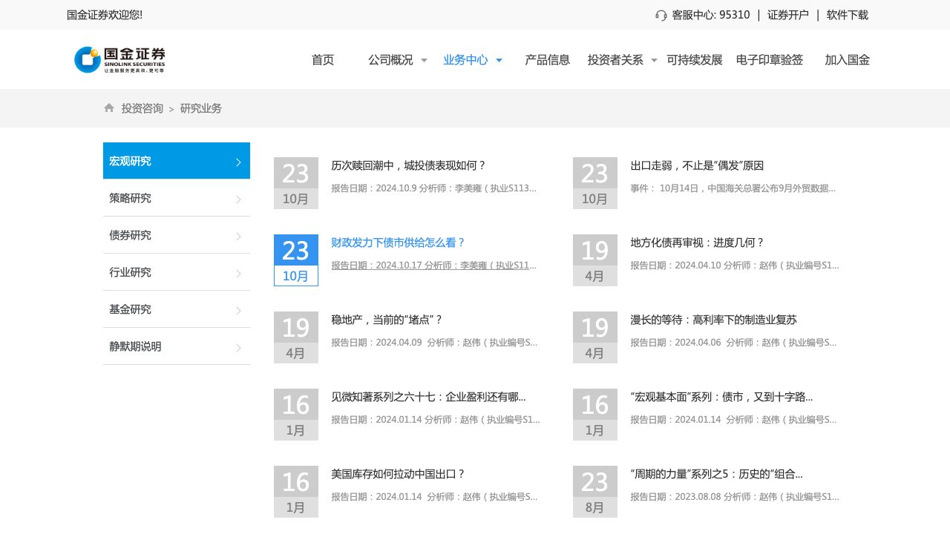The image size is (950, 534).
Task: Open the 首页 navigation menu item
Action: [x=323, y=60]
